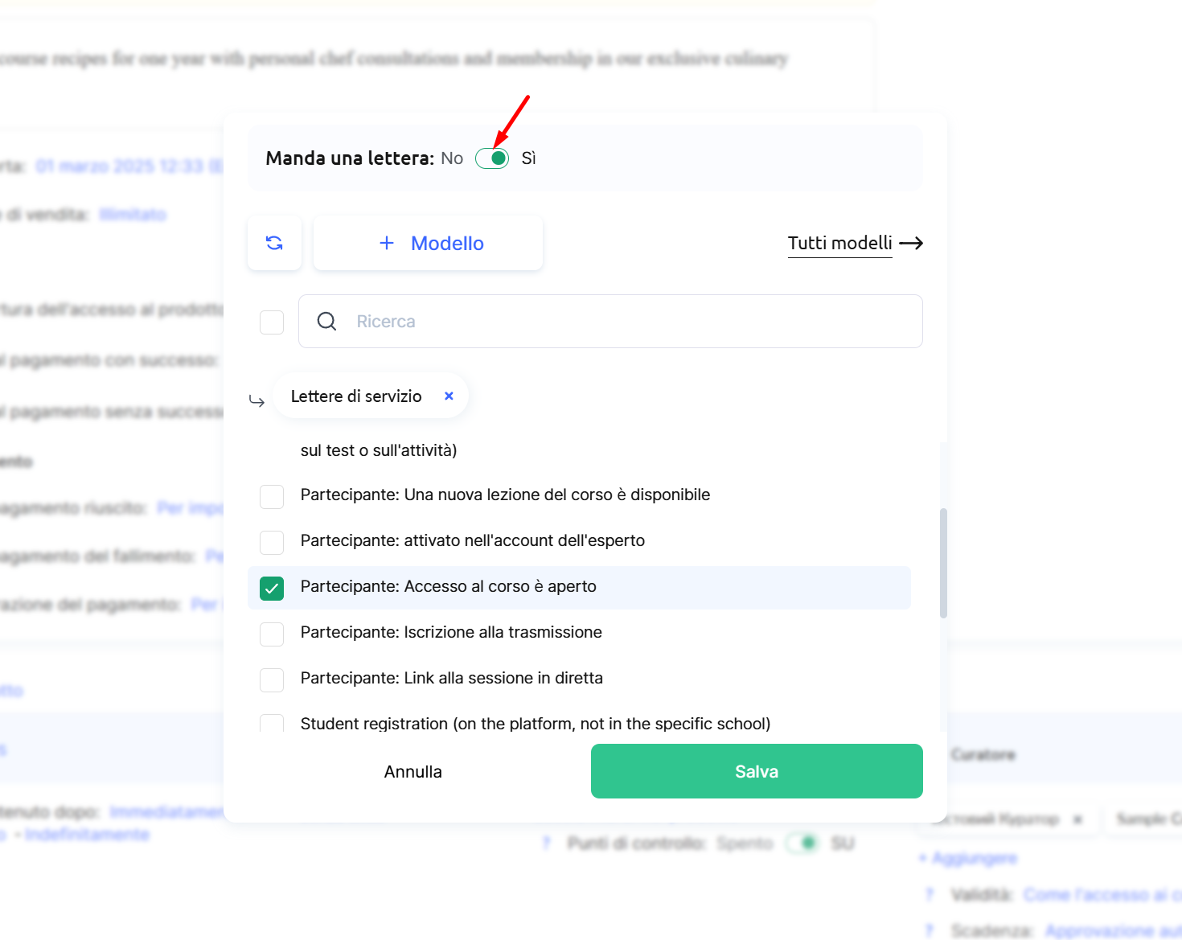
Task: Enable Partecipante: attivato nell'account dell'esperto checkbox
Action: coord(272,543)
